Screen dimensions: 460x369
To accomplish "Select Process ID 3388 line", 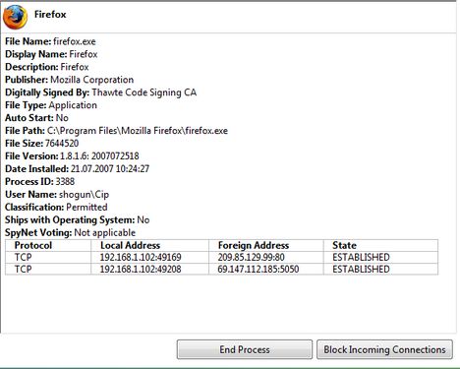I will (x=40, y=181).
